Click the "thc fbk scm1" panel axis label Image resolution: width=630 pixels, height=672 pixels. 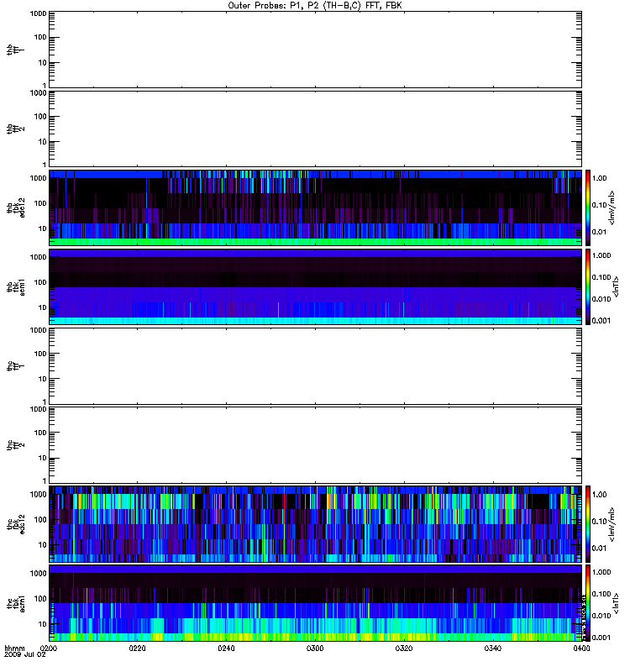(15, 603)
